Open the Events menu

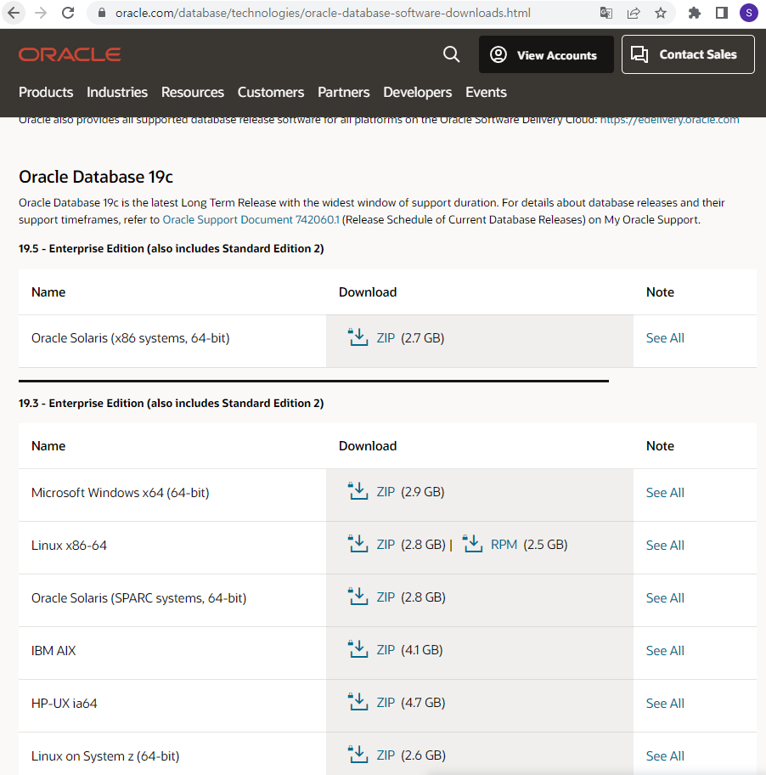pos(486,92)
